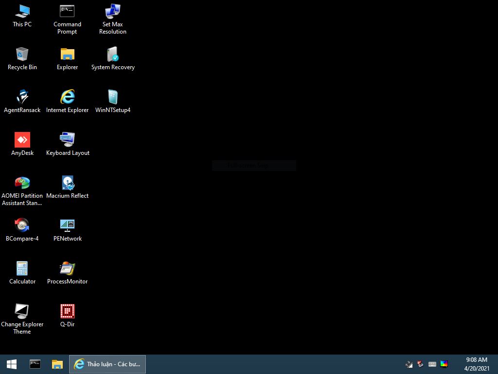498x374 pixels.
Task: Open the keyboard tray icon
Action: (x=432, y=364)
